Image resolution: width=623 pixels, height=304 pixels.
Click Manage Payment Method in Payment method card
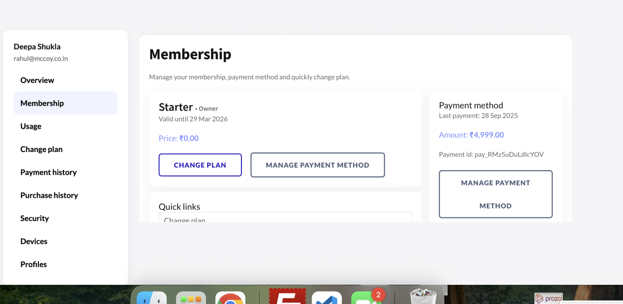click(495, 194)
